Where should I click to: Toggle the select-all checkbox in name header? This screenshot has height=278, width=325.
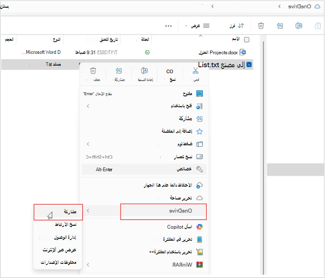point(246,40)
